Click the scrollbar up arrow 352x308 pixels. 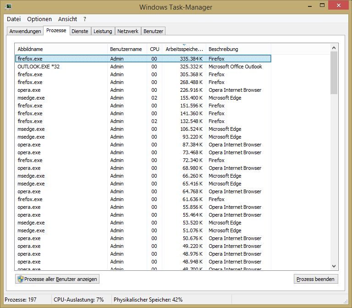pos(334,48)
